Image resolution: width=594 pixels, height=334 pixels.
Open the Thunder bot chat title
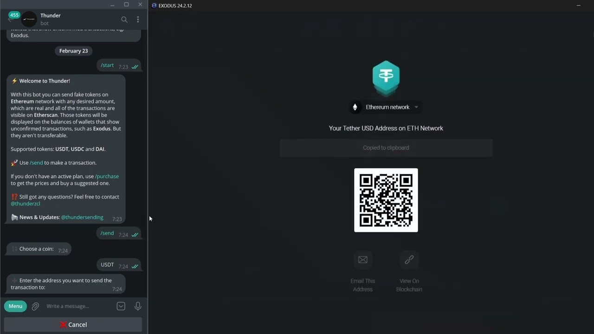(51, 15)
